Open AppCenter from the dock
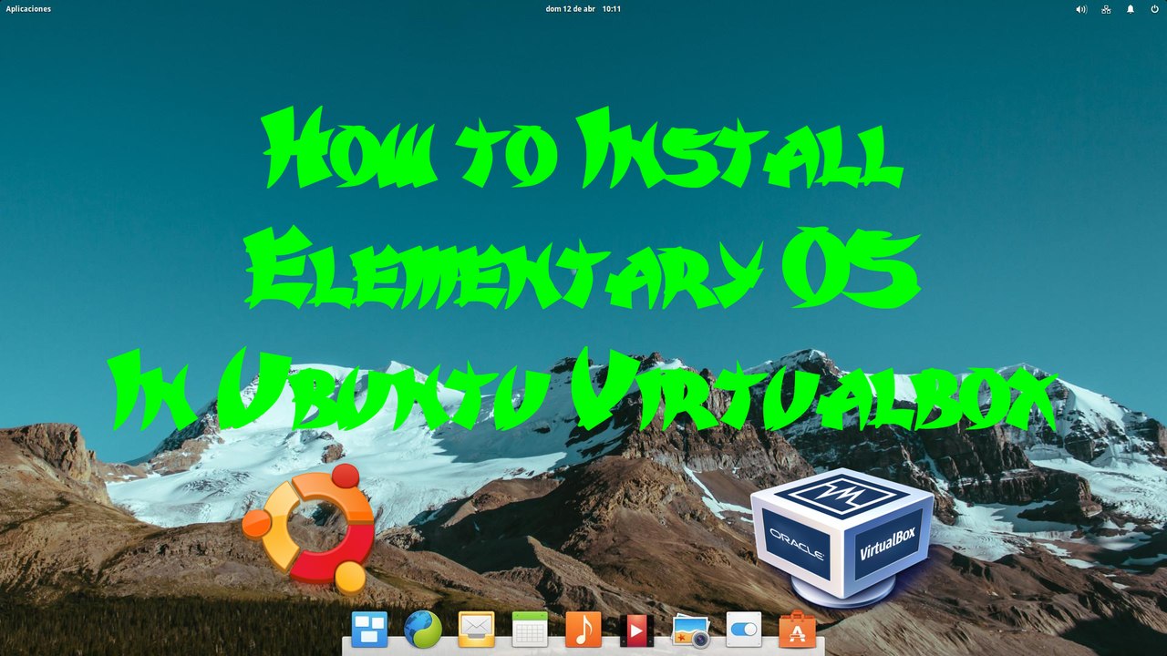The height and width of the screenshot is (656, 1167). coord(797,629)
